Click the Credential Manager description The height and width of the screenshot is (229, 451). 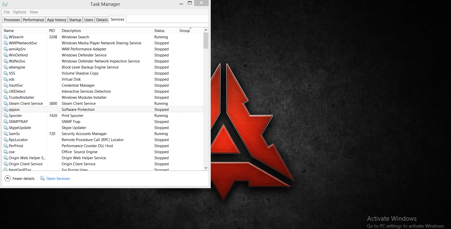78,85
